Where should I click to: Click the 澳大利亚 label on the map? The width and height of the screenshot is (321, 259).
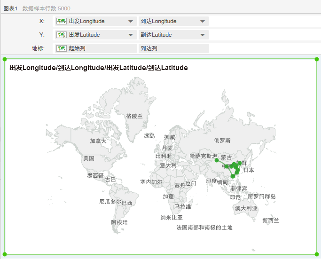click(246, 208)
